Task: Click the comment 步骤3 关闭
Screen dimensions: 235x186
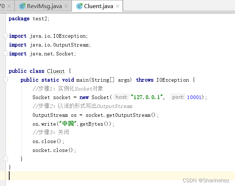Action: coord(51,132)
